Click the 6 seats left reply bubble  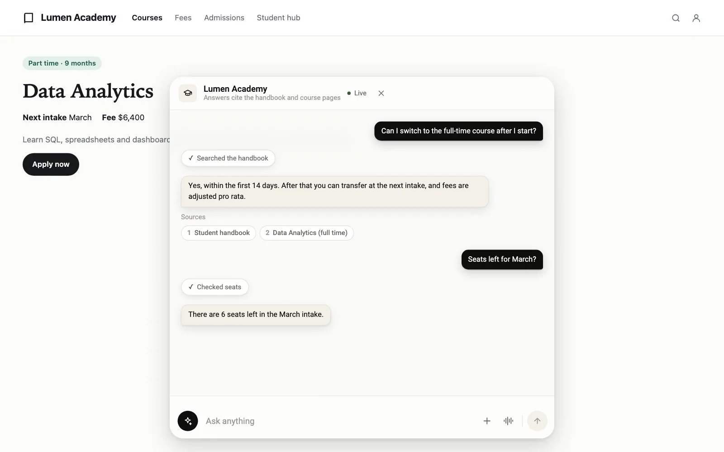tap(256, 315)
